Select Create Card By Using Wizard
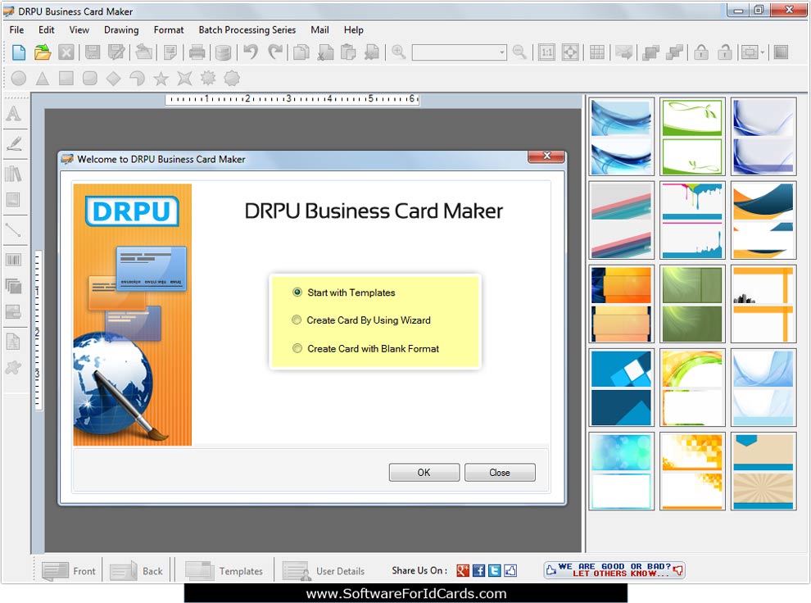This screenshot has width=811, height=603. click(361, 320)
